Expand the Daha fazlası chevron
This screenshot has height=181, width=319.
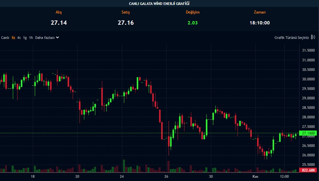[x=58, y=38]
